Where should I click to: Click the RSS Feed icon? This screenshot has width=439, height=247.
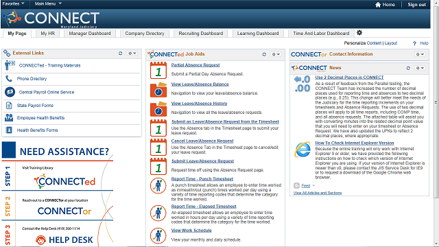point(296,185)
